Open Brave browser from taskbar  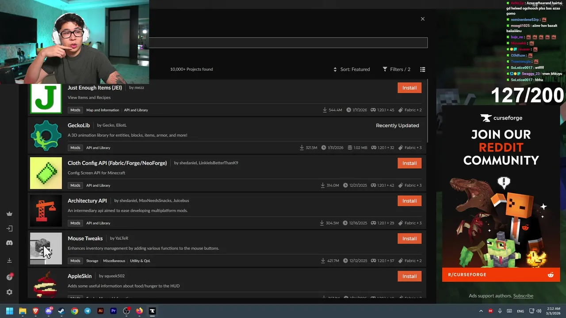point(35,311)
